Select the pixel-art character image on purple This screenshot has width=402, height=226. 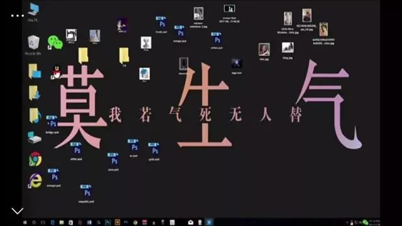(122, 25)
